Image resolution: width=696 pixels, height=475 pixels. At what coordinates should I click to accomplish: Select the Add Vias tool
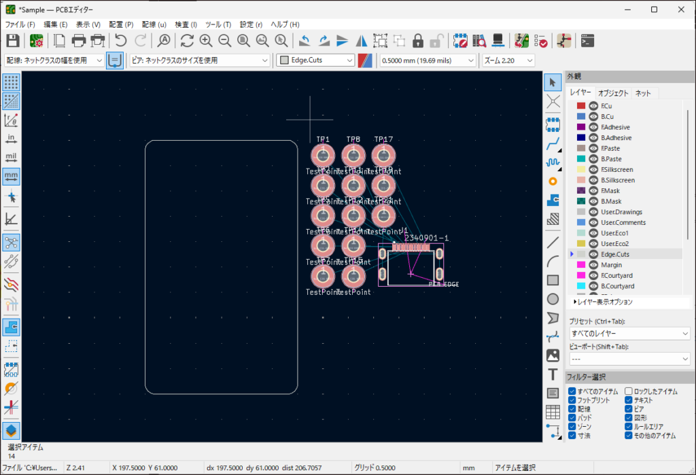pos(553,181)
